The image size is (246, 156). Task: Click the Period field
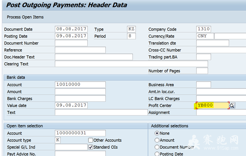[131, 36]
